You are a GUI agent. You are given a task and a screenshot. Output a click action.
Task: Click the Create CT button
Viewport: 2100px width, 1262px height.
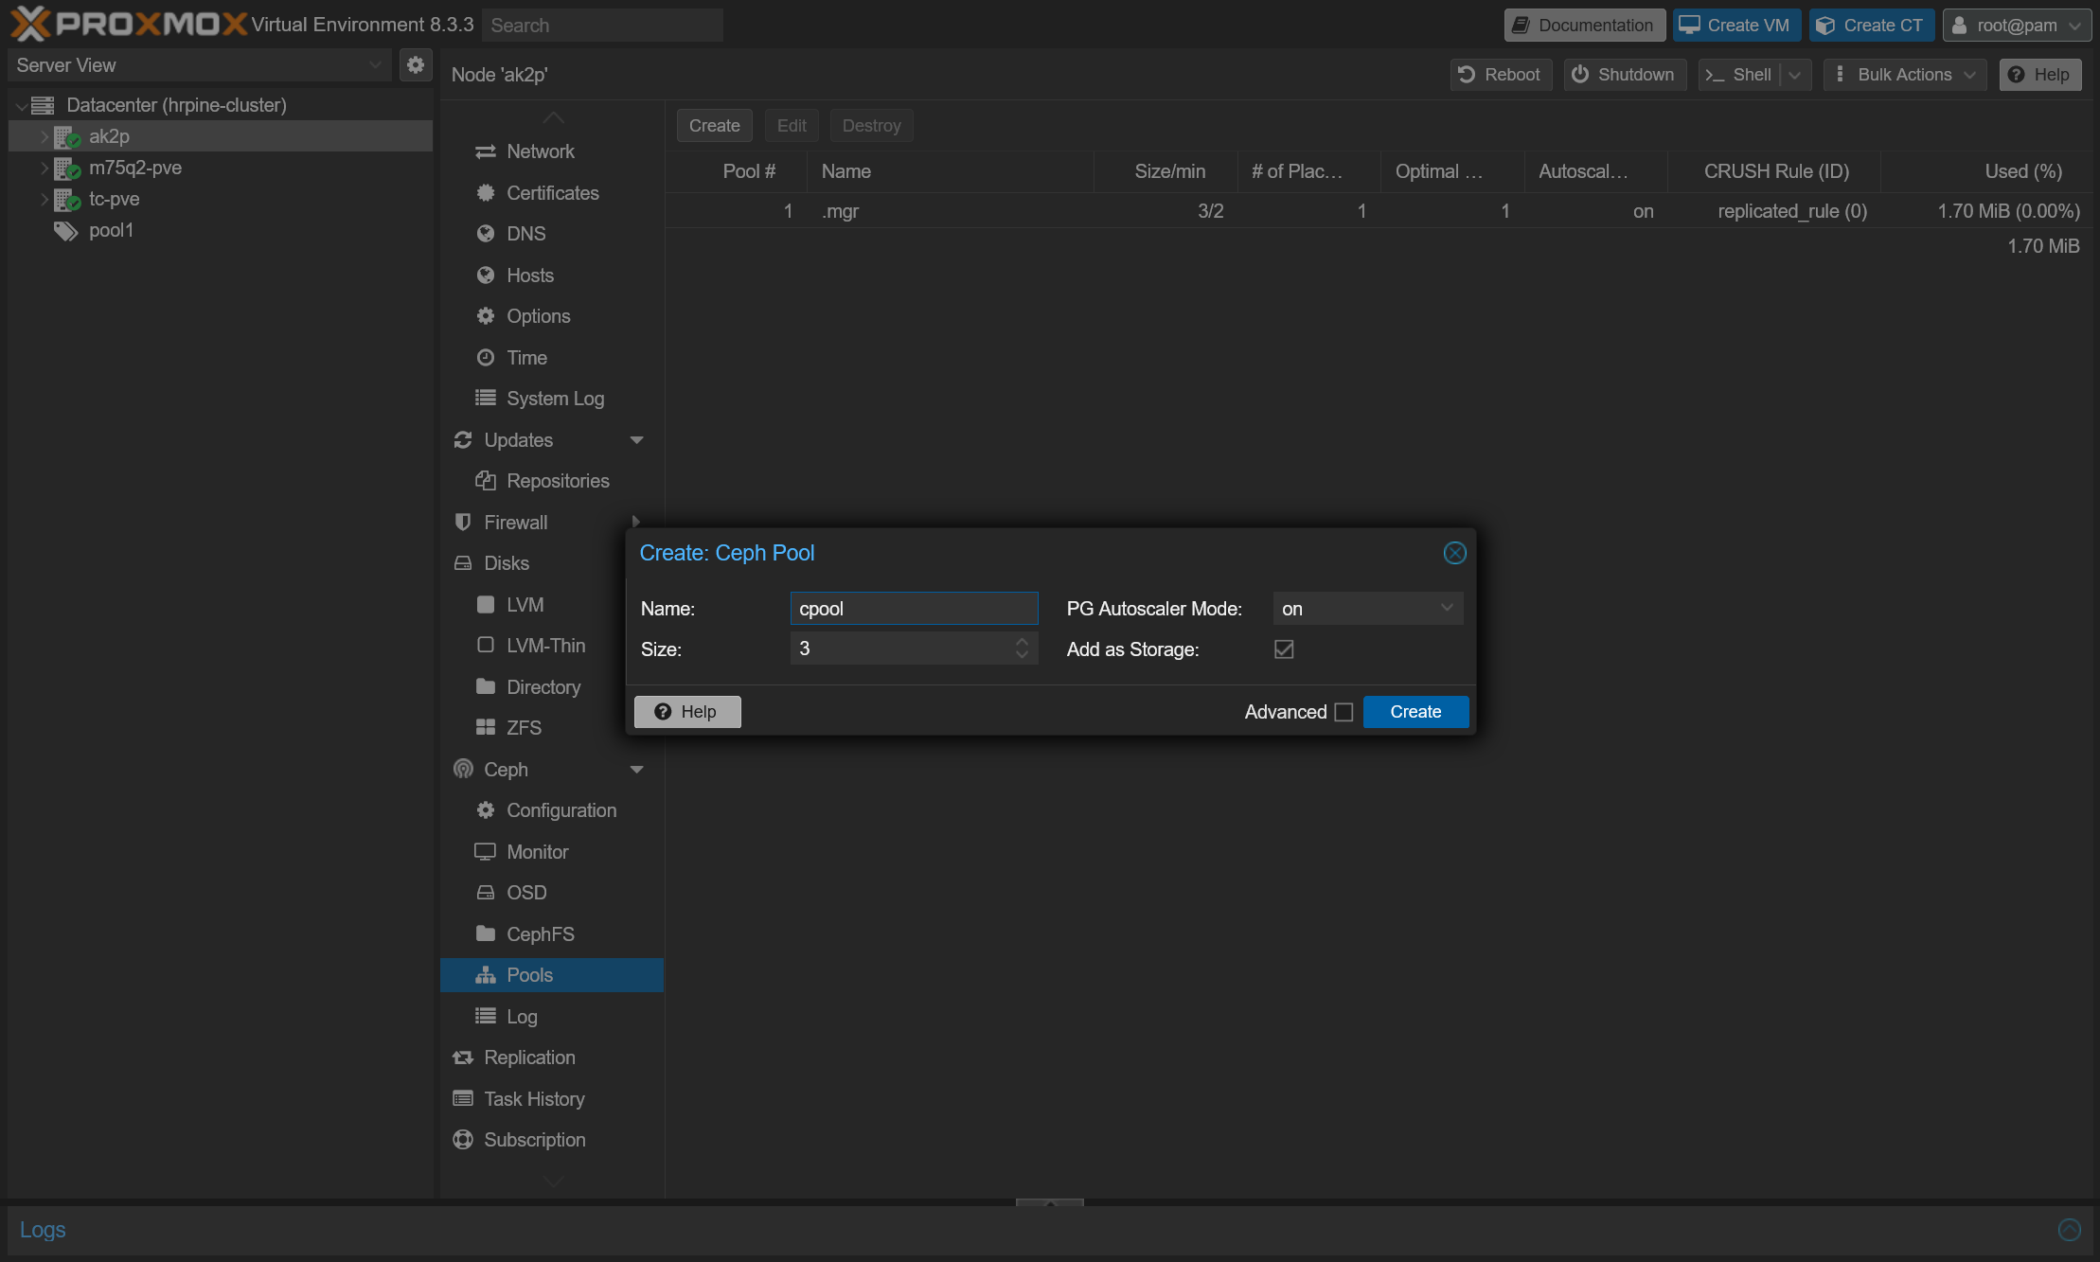point(1872,26)
